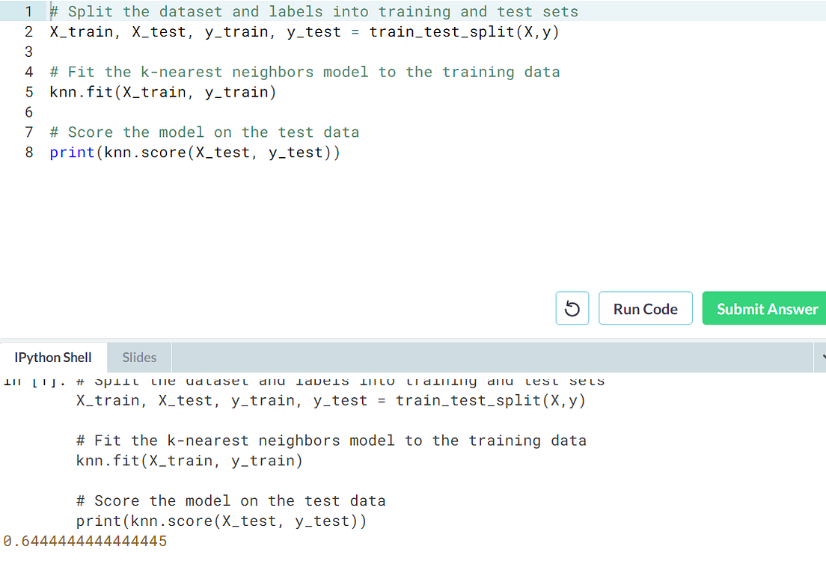Click the green Submit Answer button
The width and height of the screenshot is (826, 567).
(x=765, y=307)
